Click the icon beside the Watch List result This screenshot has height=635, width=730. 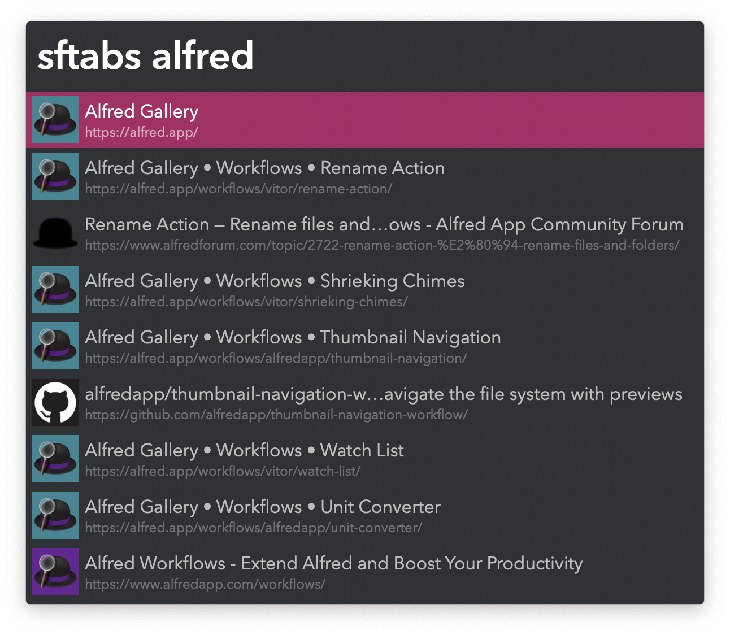point(55,459)
